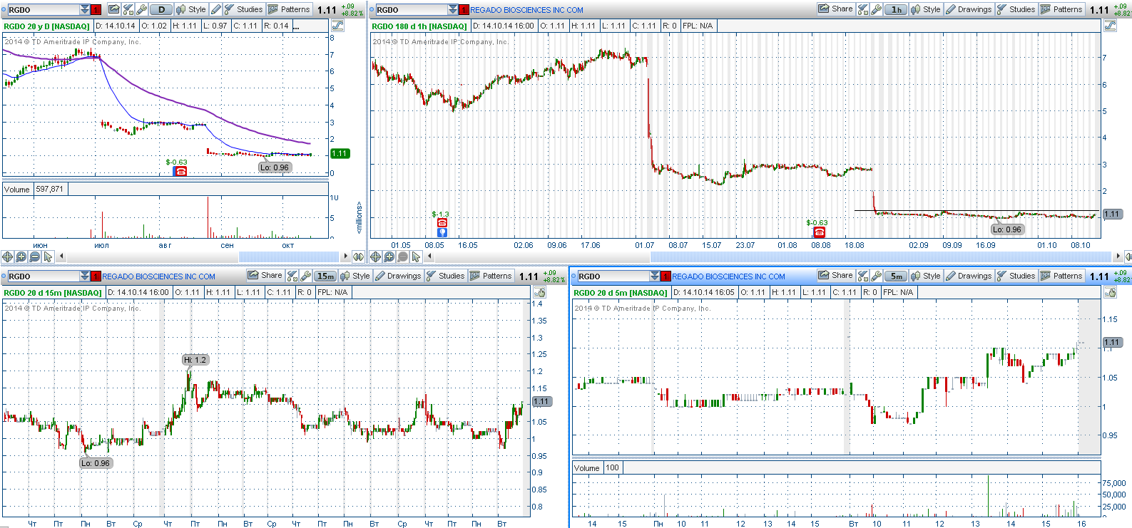1132x528 pixels.
Task: Click the hand icon on the 15m chart
Action: 540,292
